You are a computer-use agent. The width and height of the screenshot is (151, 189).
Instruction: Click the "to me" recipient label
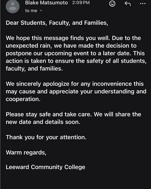pos(31,11)
